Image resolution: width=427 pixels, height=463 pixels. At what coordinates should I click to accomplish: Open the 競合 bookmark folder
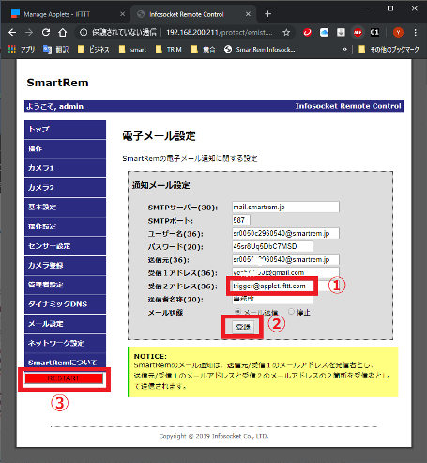click(204, 49)
